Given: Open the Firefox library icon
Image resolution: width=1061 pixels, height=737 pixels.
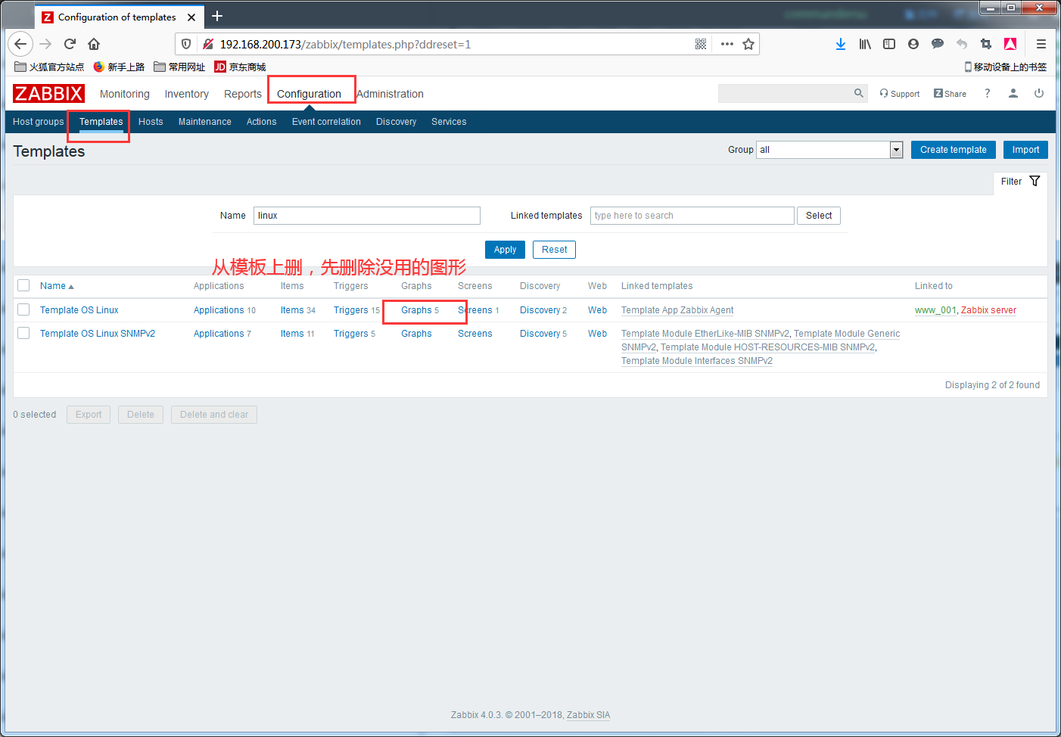Looking at the screenshot, I should [x=865, y=44].
